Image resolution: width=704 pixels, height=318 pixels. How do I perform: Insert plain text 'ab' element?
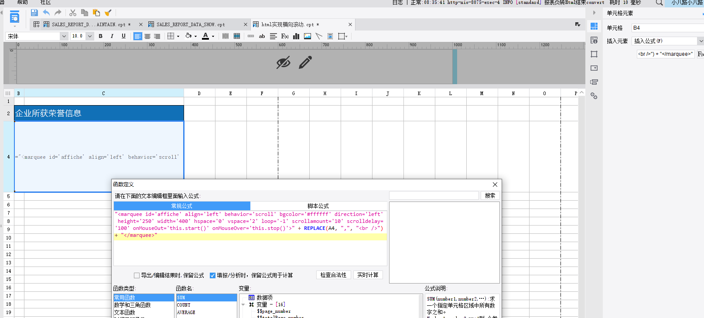click(262, 36)
